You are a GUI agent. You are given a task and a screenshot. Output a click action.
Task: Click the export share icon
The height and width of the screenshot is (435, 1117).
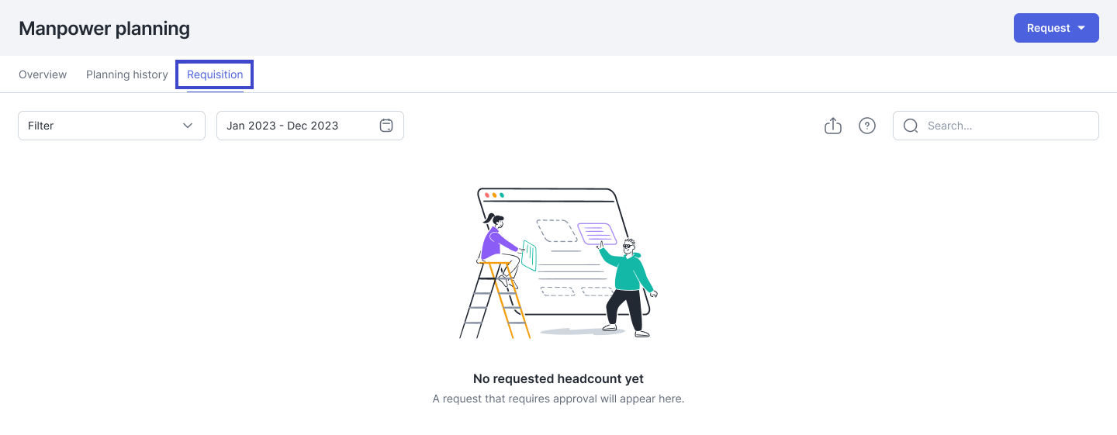(x=832, y=126)
